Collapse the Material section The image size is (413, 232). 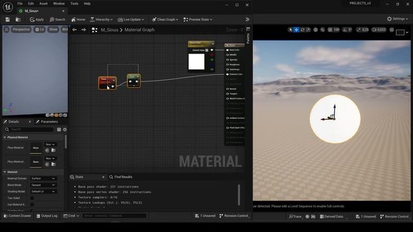5,172
